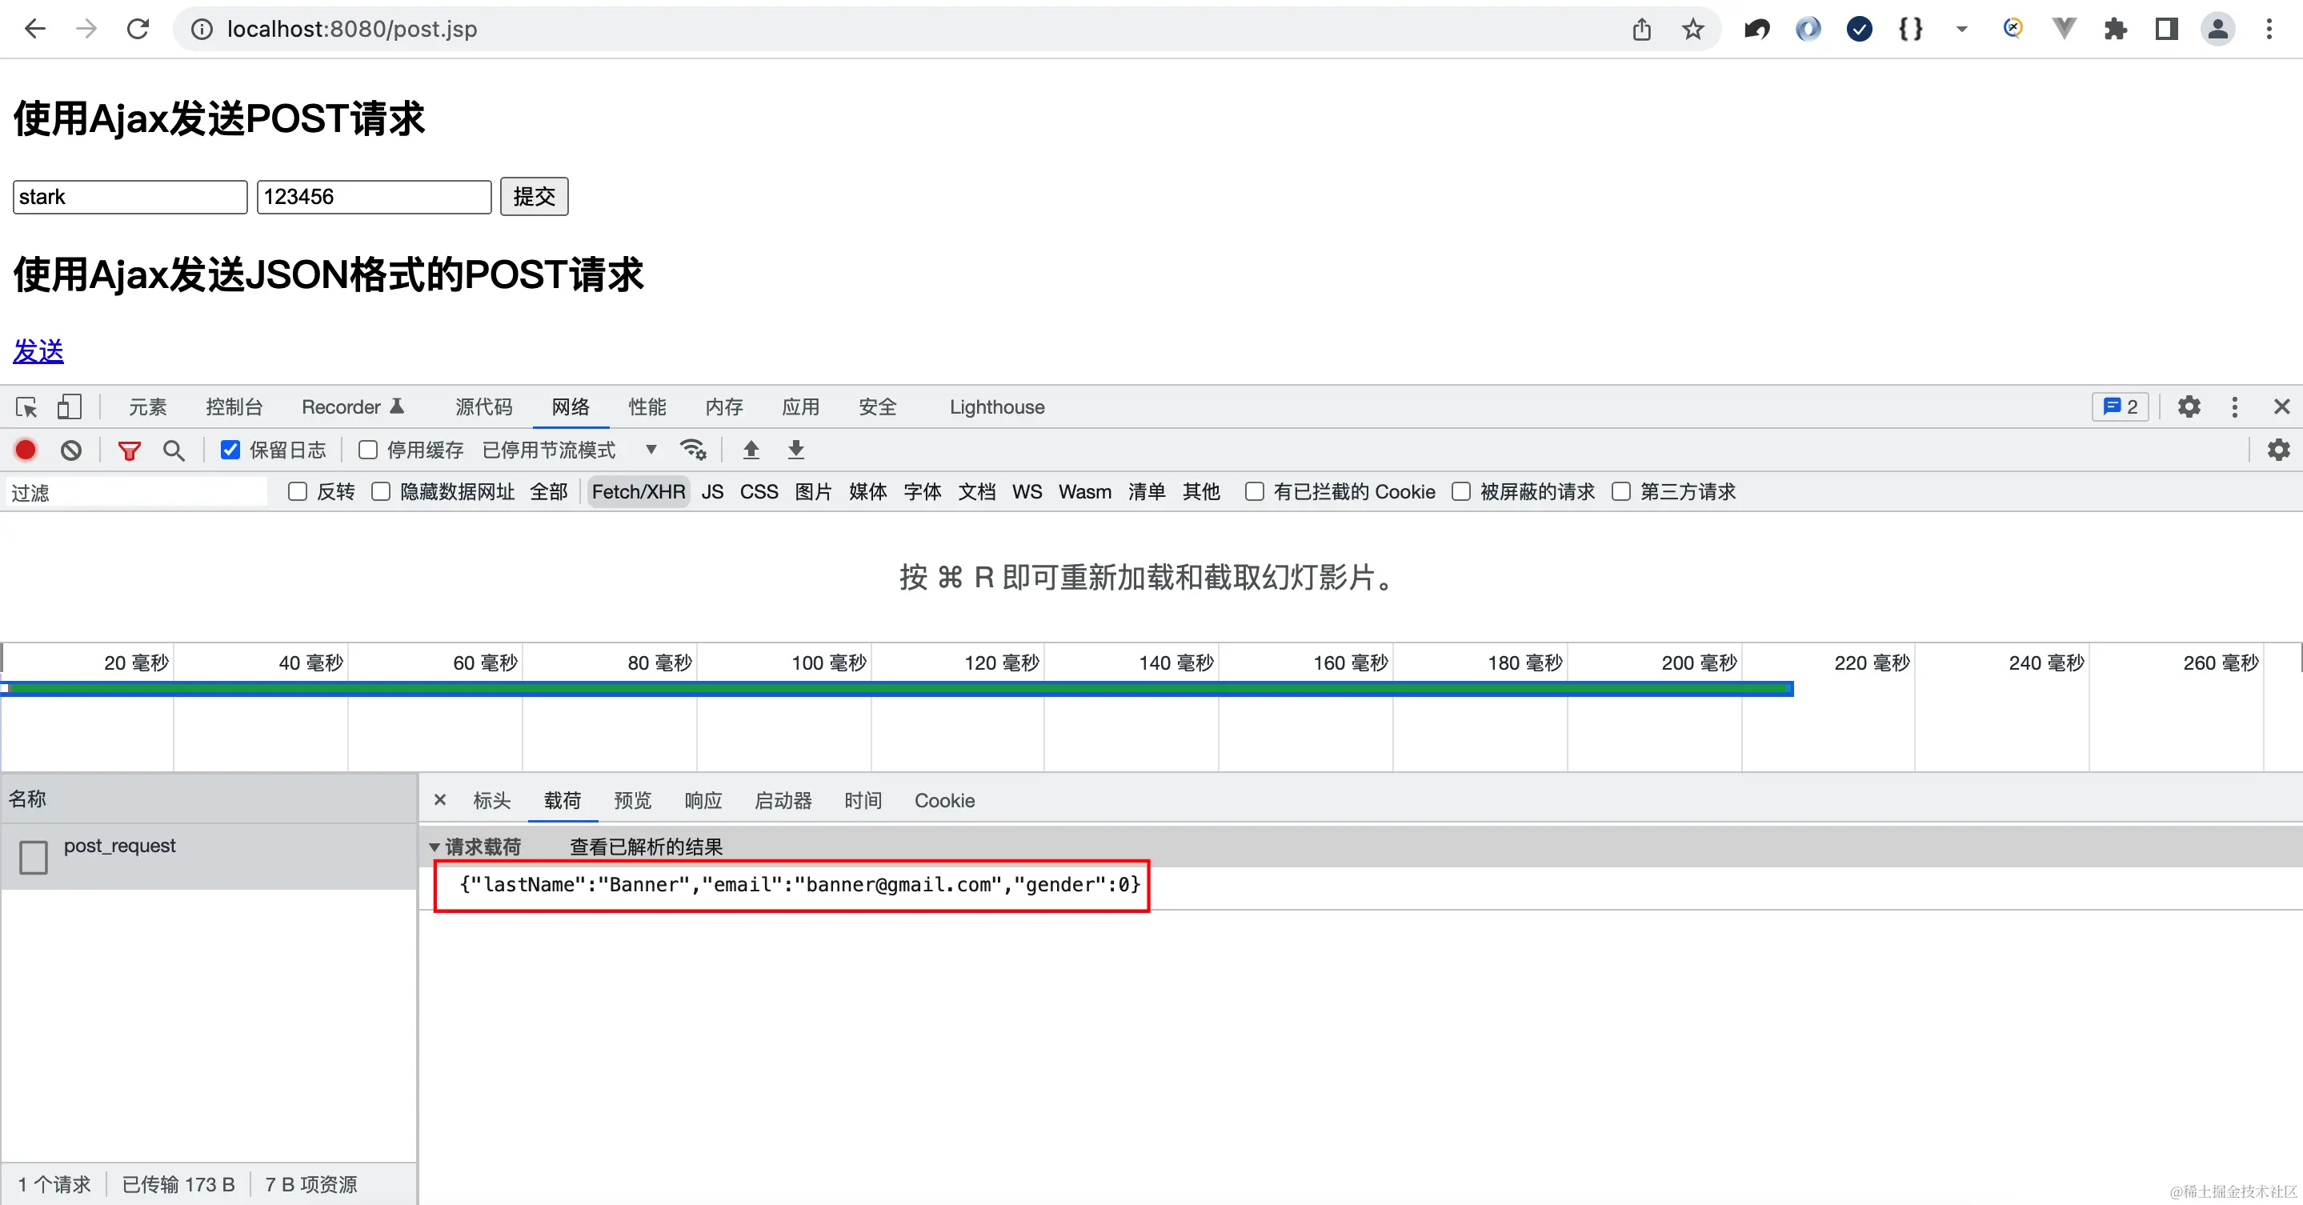Switch to the 控制台 tab
Viewport: 2303px width, 1205px height.
click(x=234, y=407)
